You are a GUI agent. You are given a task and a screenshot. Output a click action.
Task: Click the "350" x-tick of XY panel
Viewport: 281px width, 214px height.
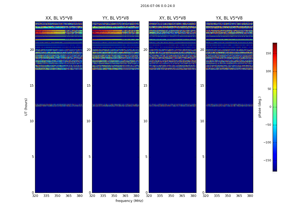pos(171,196)
